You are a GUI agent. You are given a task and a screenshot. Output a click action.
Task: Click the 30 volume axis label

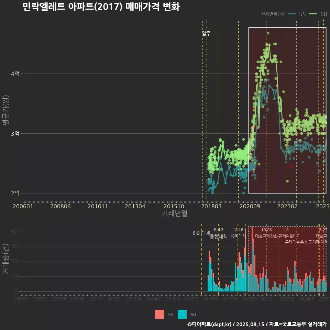point(14,246)
